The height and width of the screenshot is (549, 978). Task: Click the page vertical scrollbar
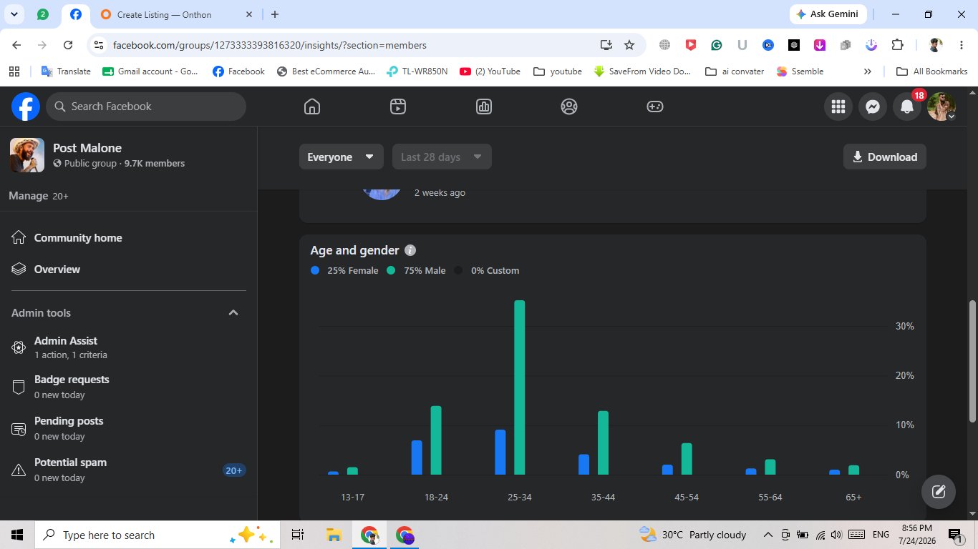pyautogui.click(x=972, y=362)
